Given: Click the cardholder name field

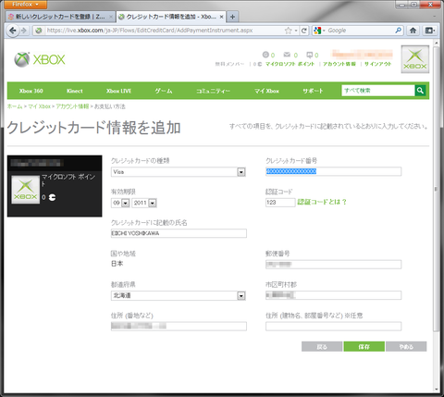Looking at the screenshot, I should (x=179, y=233).
